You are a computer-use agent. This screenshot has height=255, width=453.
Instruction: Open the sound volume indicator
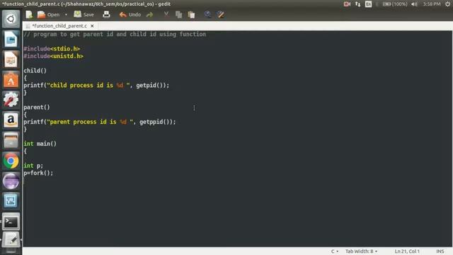coord(414,4)
